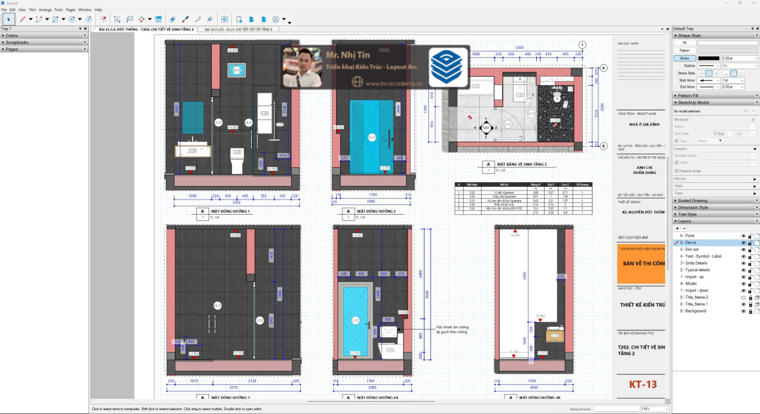
Task: Open the Window menu
Action: [x=85, y=10]
